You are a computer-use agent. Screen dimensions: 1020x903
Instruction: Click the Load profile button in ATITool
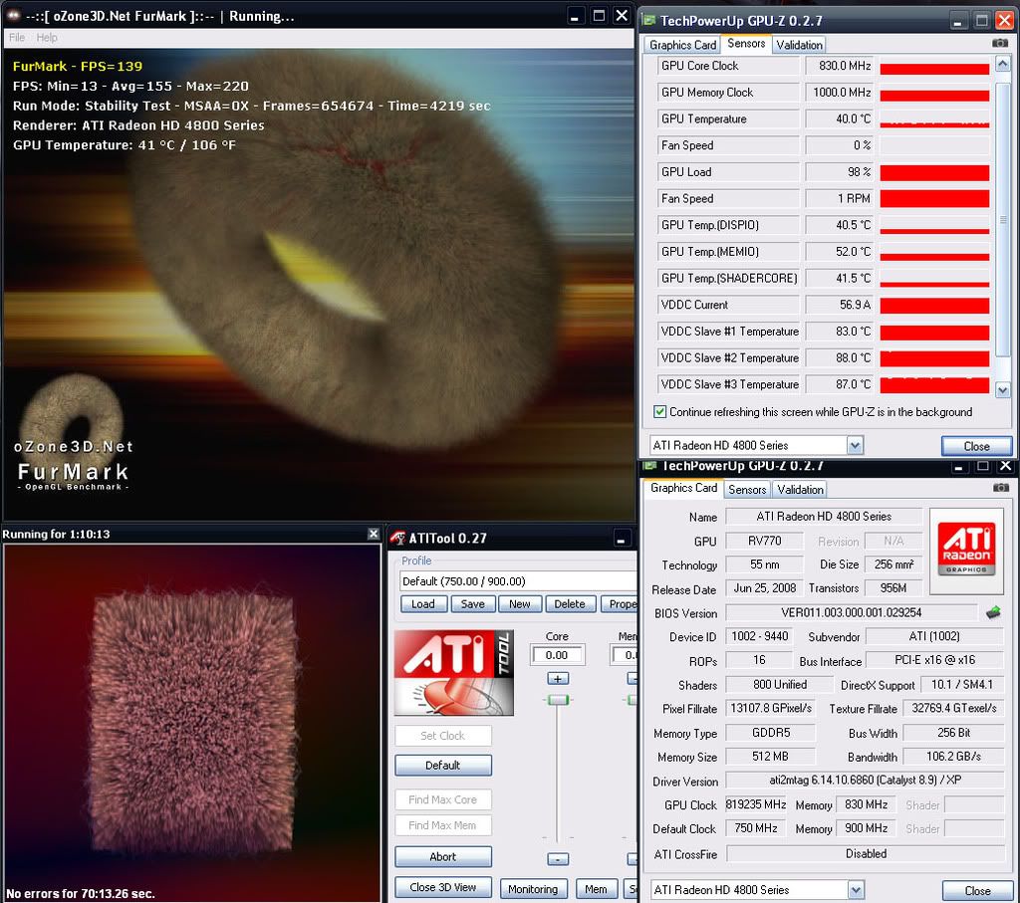422,604
